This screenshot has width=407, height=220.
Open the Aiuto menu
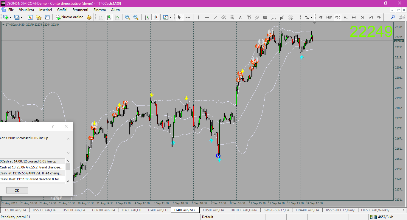115,10
